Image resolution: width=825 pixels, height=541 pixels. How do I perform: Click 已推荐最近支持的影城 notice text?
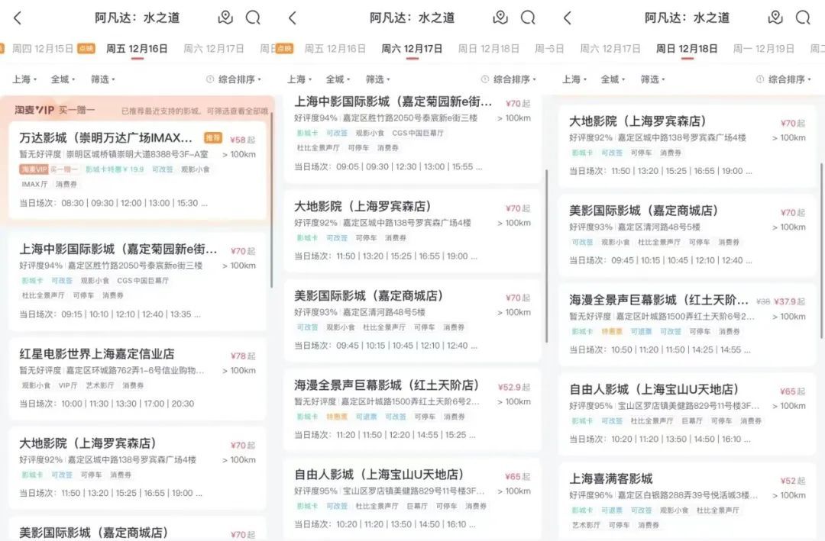pos(195,111)
